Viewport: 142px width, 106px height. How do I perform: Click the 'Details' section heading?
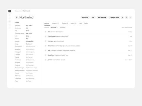17,22
